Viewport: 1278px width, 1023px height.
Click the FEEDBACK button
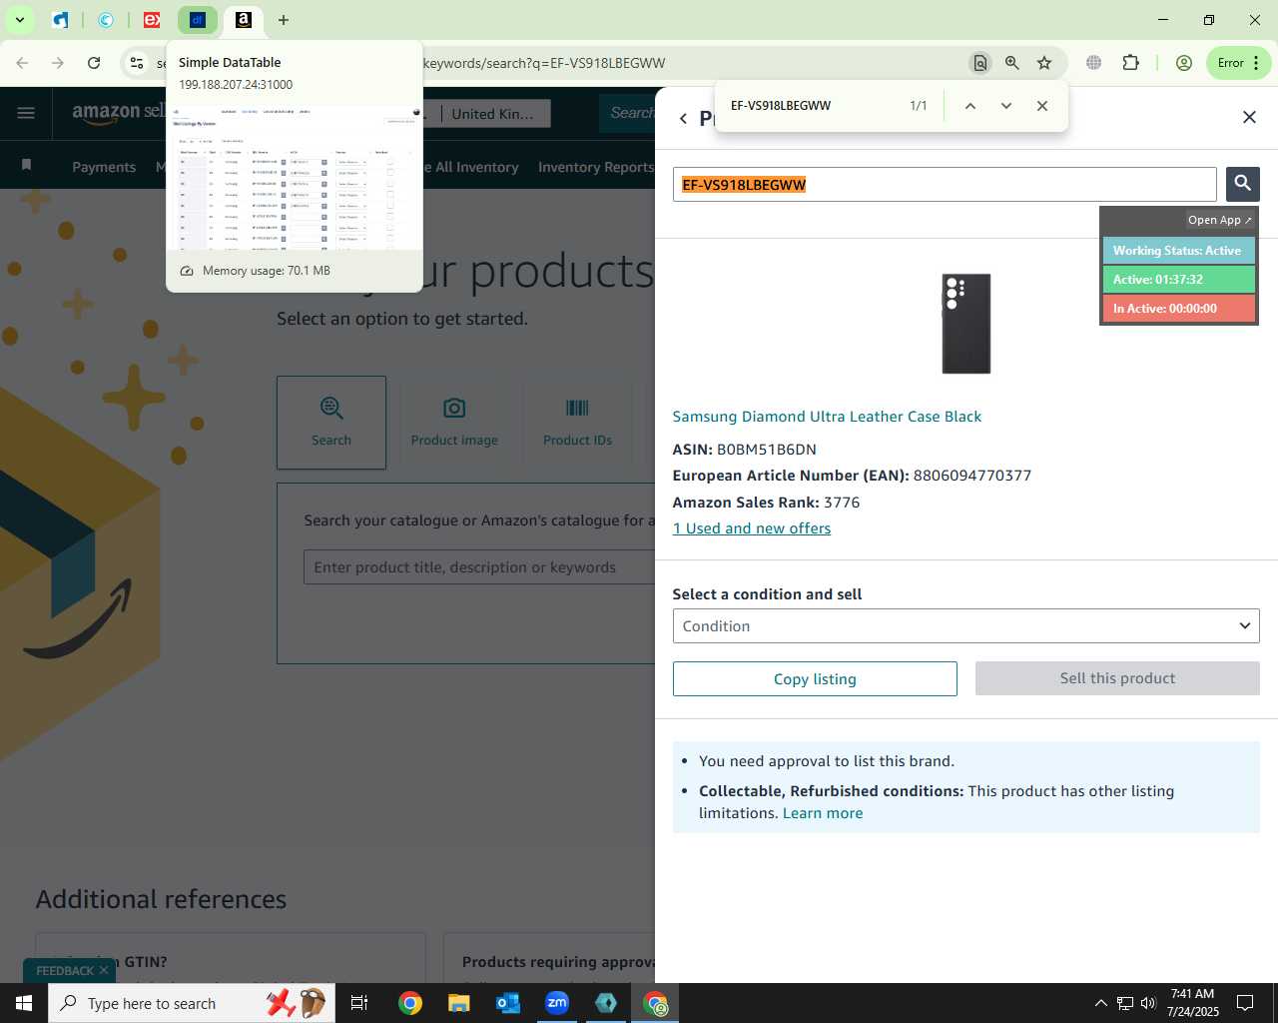click(64, 970)
